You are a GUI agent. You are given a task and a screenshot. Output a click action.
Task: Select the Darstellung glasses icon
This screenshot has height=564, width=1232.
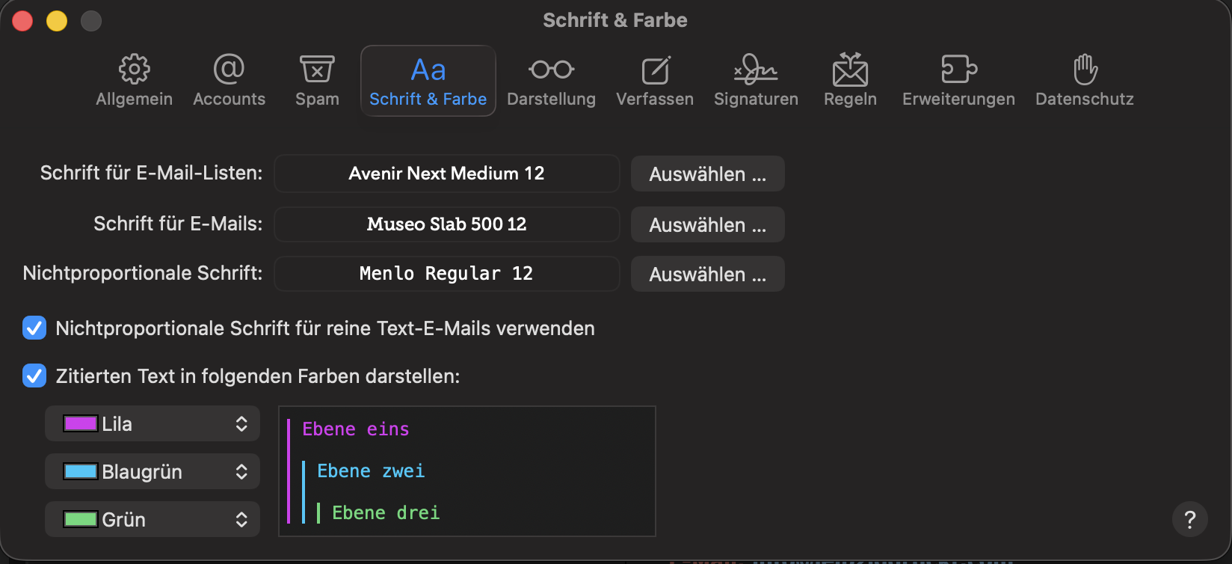[x=551, y=70]
